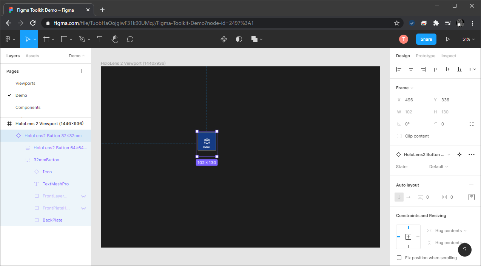Select the Text tool
Screen dimensions: 481x266
(x=100, y=39)
